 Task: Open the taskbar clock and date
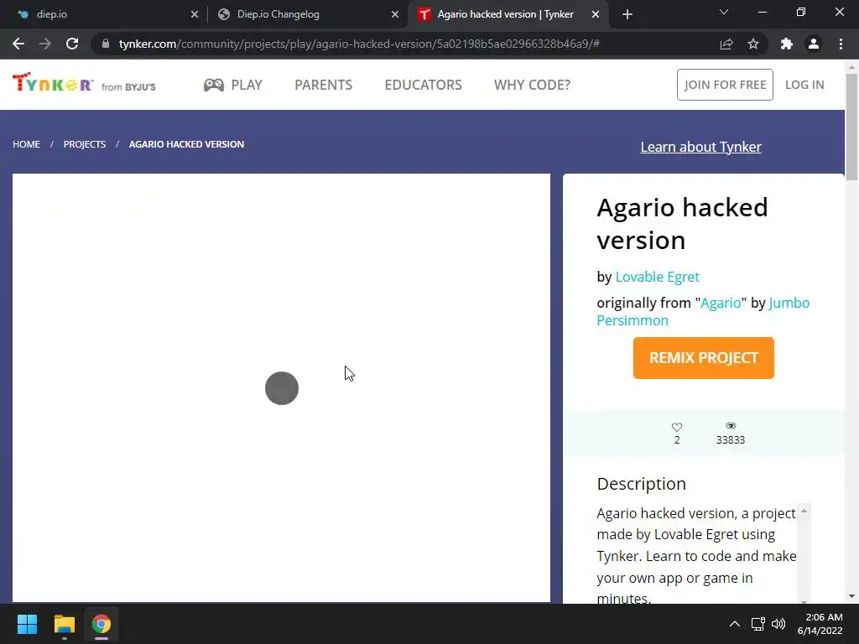[820, 624]
